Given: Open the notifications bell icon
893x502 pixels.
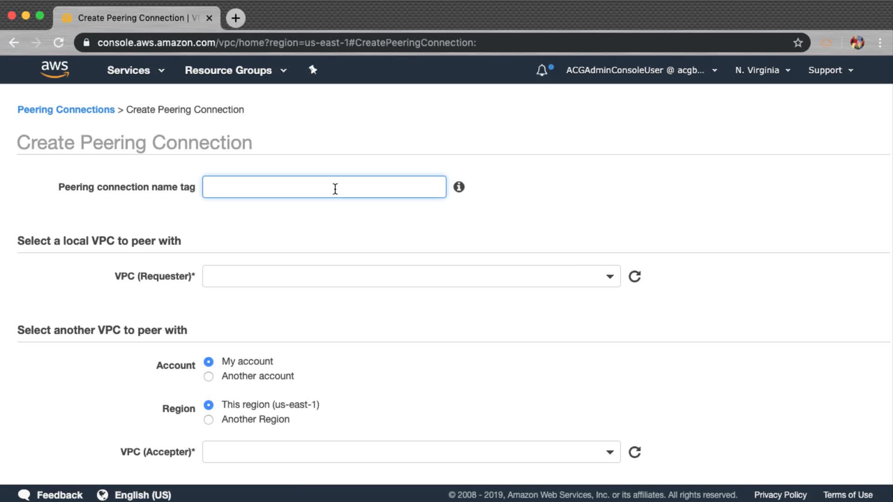Looking at the screenshot, I should click(542, 70).
